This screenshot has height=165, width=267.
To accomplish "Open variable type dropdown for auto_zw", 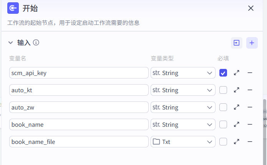I will (182, 107).
